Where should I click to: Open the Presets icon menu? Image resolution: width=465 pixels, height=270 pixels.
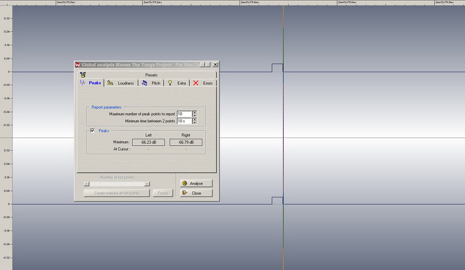83,75
